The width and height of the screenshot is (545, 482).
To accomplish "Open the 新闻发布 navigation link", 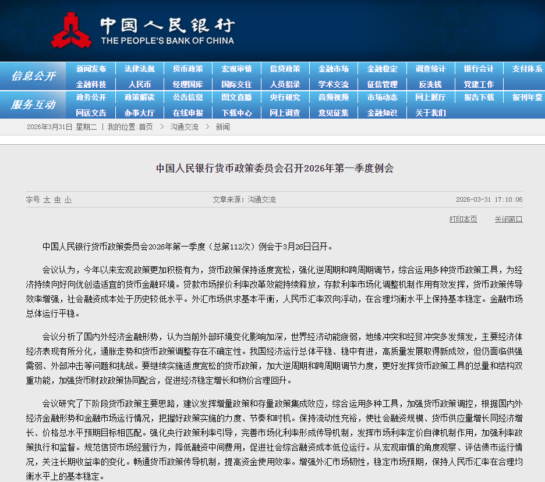I will 92,68.
